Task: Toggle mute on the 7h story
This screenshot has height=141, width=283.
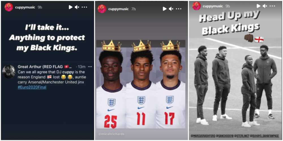Action: tap(171, 9)
